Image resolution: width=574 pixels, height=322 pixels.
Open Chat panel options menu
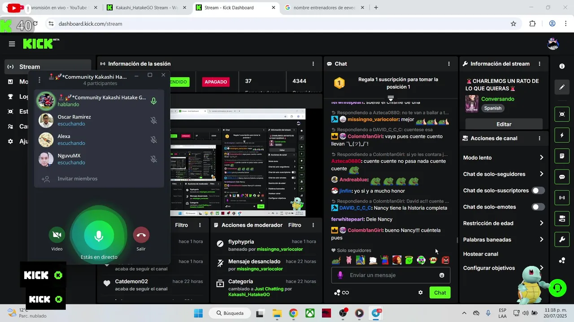coord(449,64)
